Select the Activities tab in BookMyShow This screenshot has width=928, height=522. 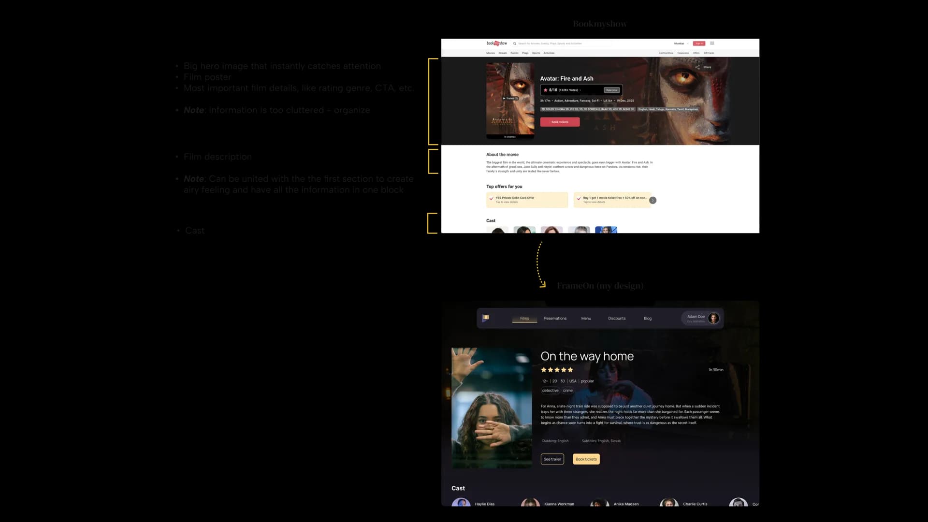(549, 53)
